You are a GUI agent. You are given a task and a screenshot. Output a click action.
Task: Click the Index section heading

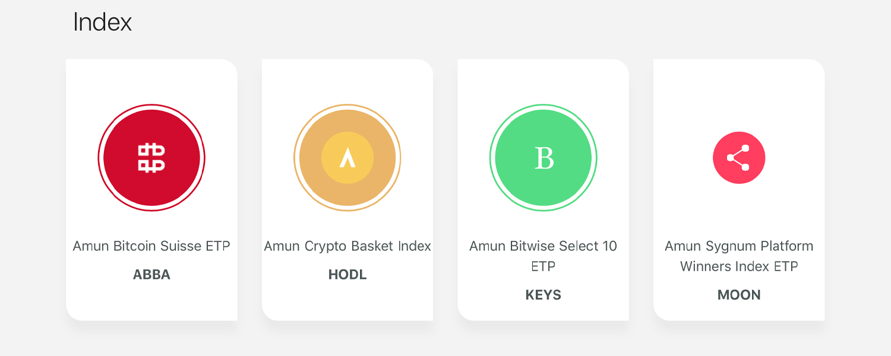click(102, 23)
